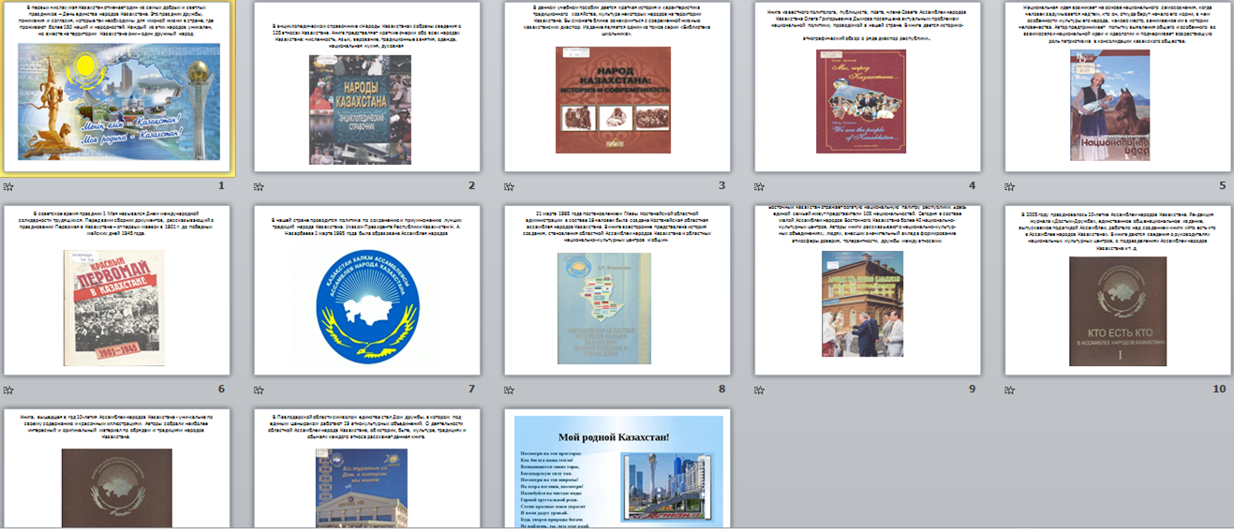Click slide number label '7'
The height and width of the screenshot is (529, 1234).
point(472,389)
